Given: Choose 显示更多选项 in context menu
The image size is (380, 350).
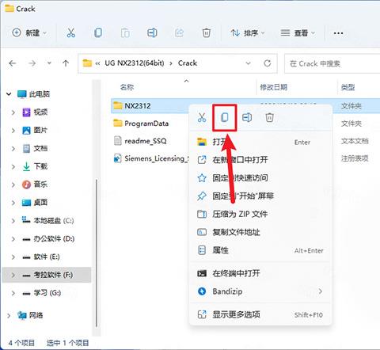Looking at the screenshot, I should (x=260, y=314).
